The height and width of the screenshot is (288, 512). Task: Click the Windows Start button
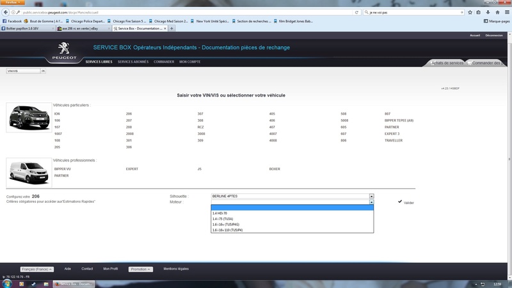coord(6,284)
